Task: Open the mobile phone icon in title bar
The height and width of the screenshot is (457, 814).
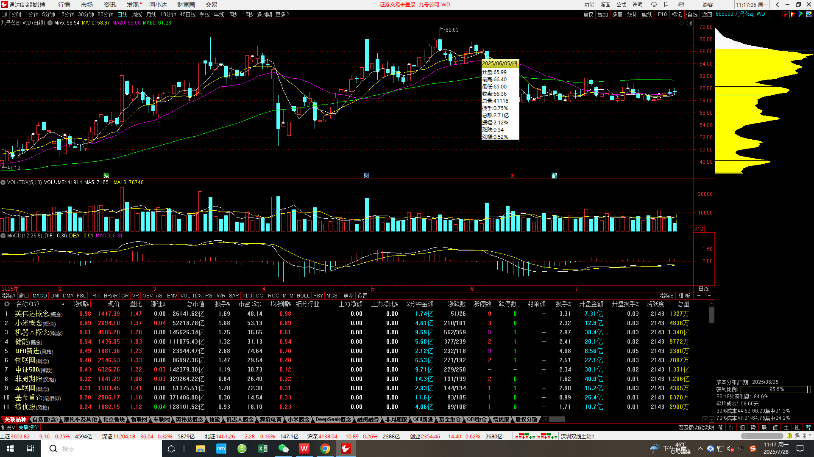Action: [x=666, y=5]
